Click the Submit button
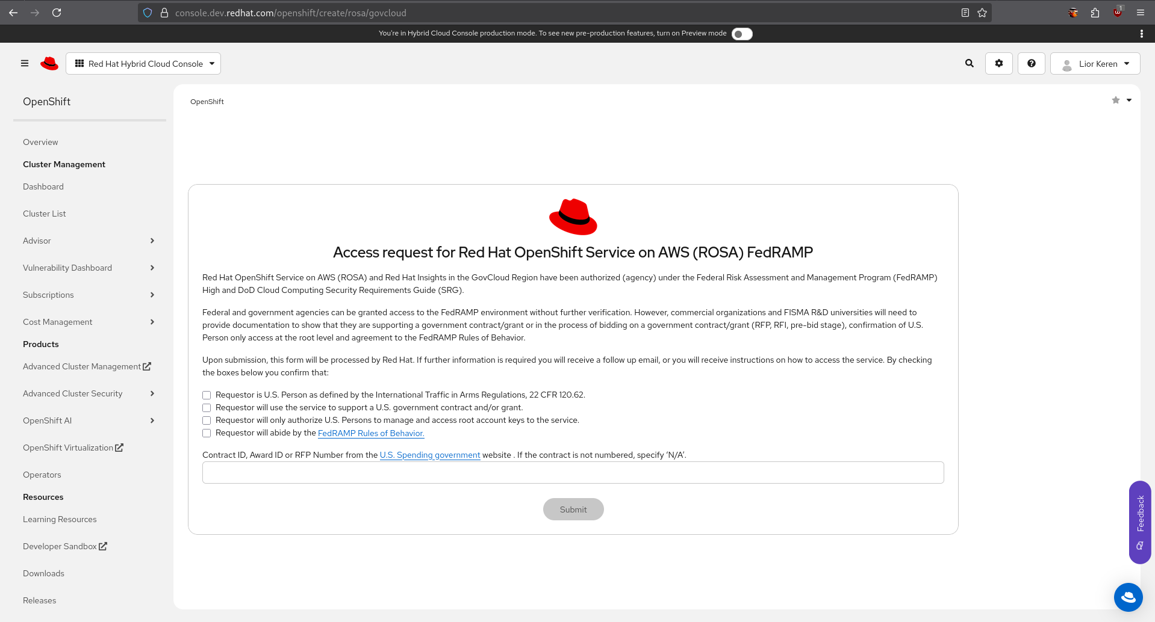Screen dimensions: 1155x622 pos(573,510)
